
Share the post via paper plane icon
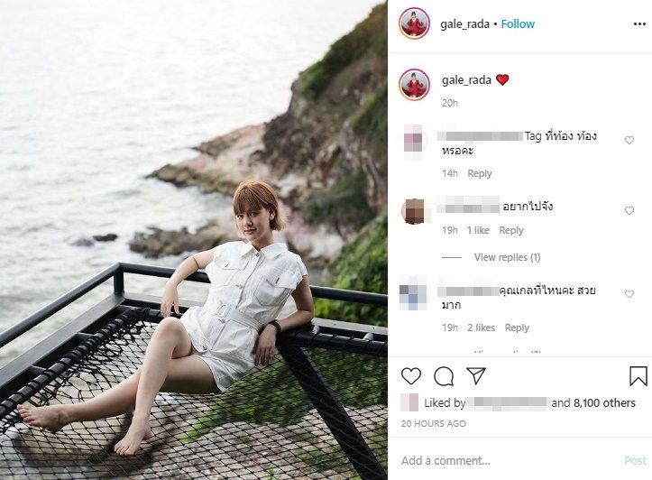click(x=476, y=375)
